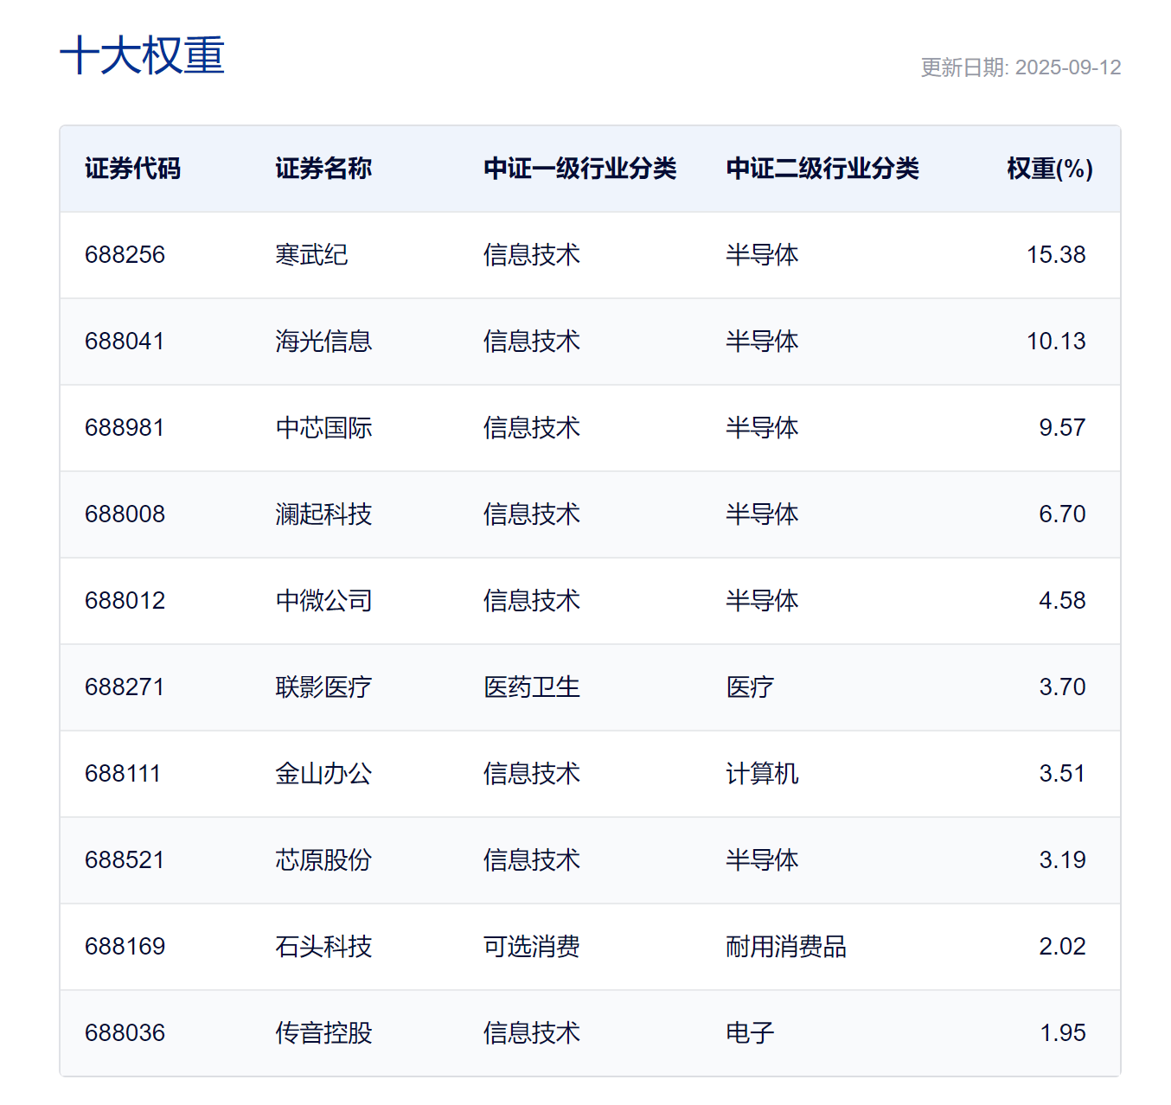Click 信息技术 in the 寒武纪 row
Viewport: 1171px width, 1105px height.
(x=532, y=255)
